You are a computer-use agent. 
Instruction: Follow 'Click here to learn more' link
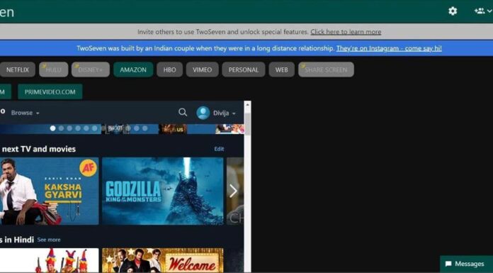pos(346,32)
